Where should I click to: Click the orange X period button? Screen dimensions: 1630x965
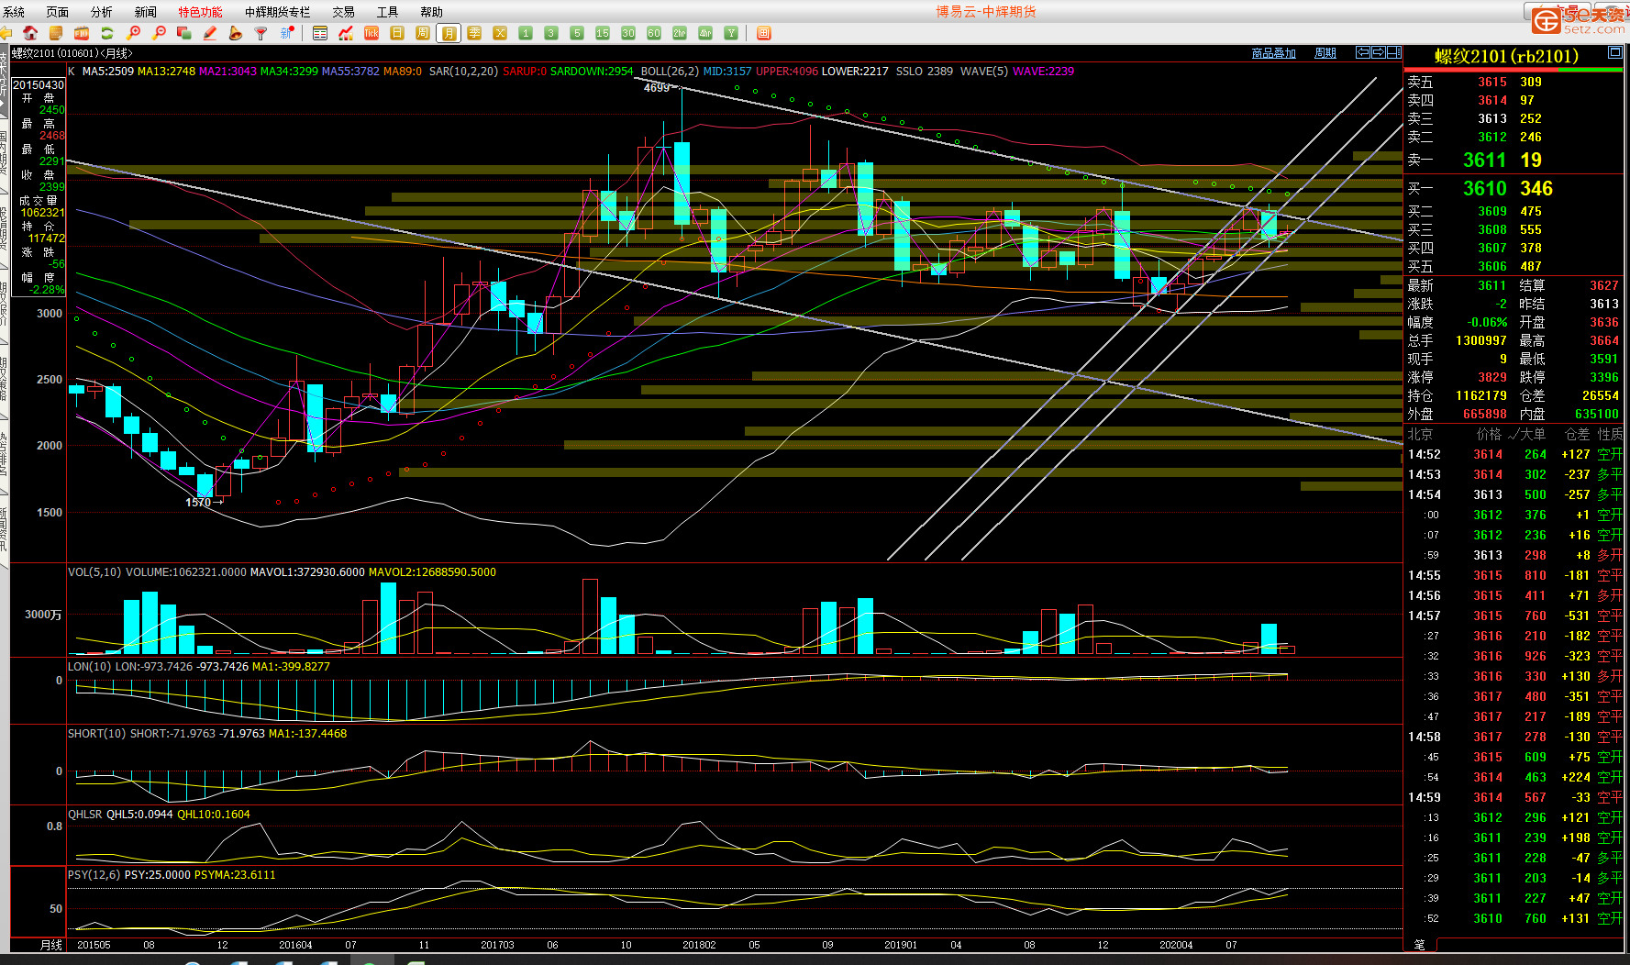[500, 33]
